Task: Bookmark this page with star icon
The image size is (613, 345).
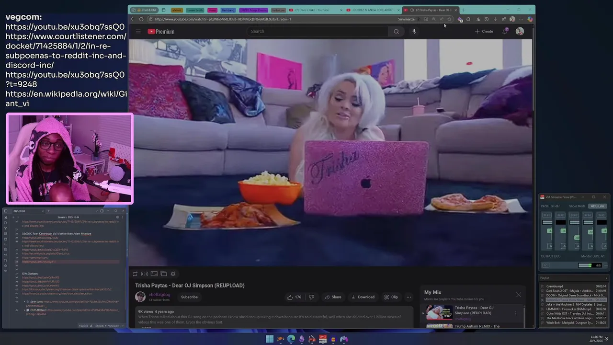Action: [449, 19]
